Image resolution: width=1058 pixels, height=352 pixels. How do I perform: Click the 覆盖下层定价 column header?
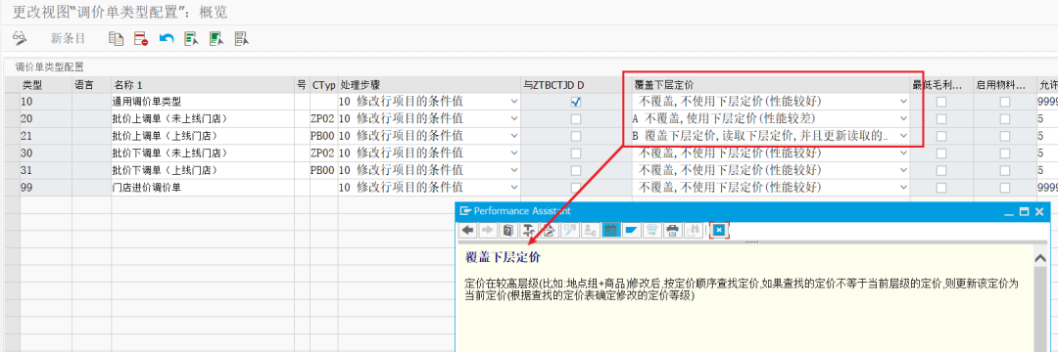[771, 85]
